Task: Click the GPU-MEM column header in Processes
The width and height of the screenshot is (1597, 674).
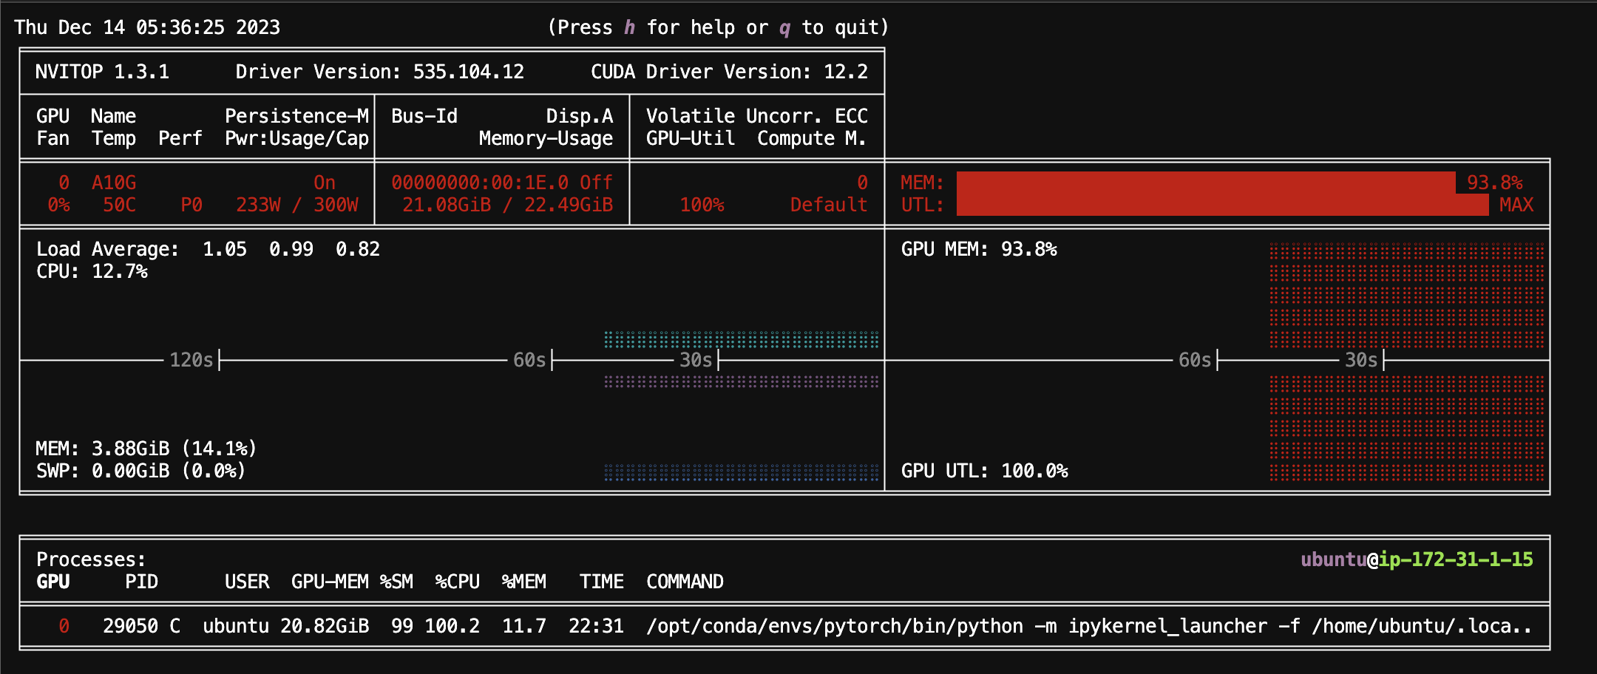Action: point(330,582)
